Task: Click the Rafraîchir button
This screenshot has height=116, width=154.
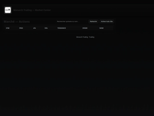Action: click(x=94, y=21)
